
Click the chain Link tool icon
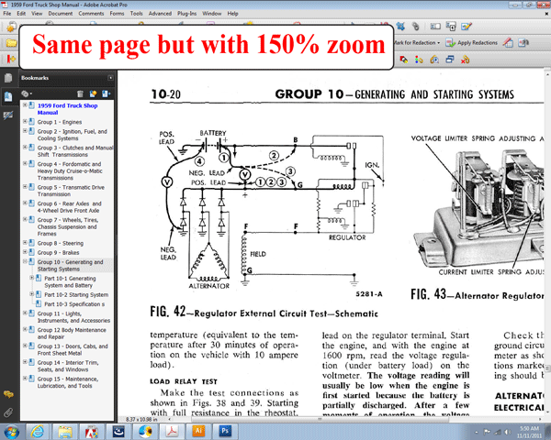coord(416,27)
